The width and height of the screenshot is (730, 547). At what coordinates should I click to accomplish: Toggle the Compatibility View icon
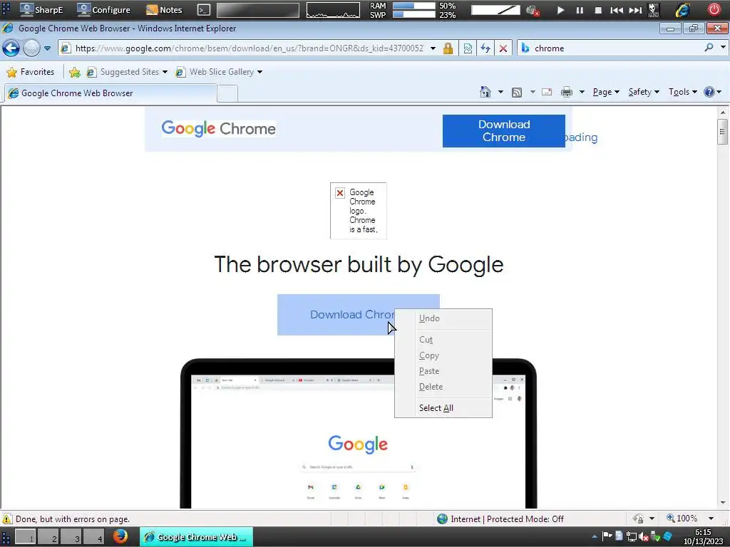[x=468, y=48]
